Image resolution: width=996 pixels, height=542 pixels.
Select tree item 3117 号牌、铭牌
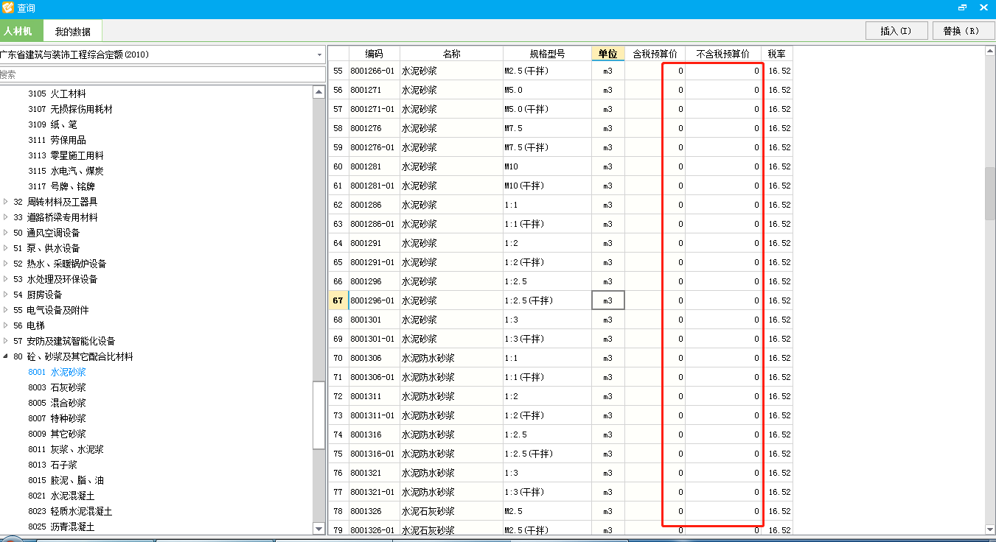(61, 186)
